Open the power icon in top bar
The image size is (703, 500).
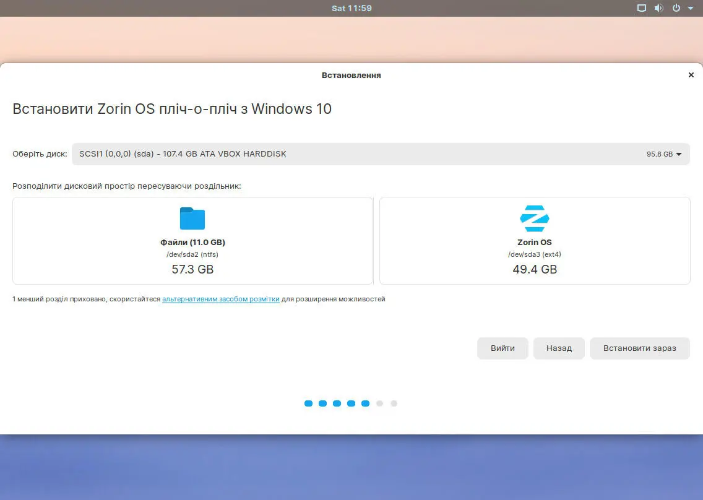tap(676, 8)
